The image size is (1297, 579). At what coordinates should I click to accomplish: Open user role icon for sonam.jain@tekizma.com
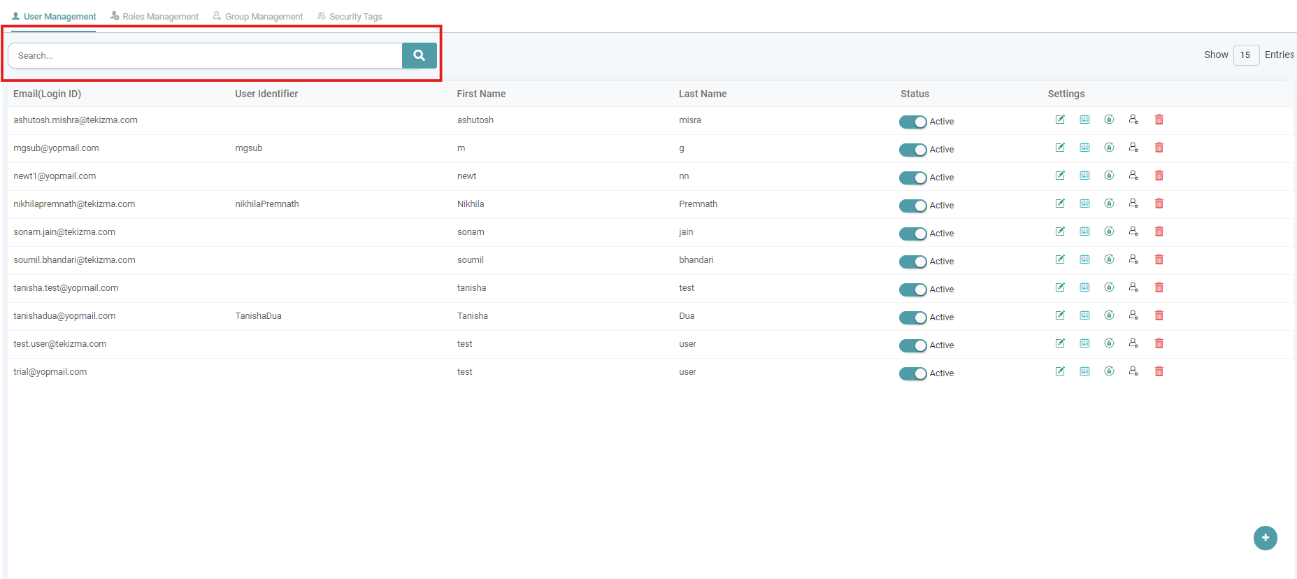(x=1133, y=231)
